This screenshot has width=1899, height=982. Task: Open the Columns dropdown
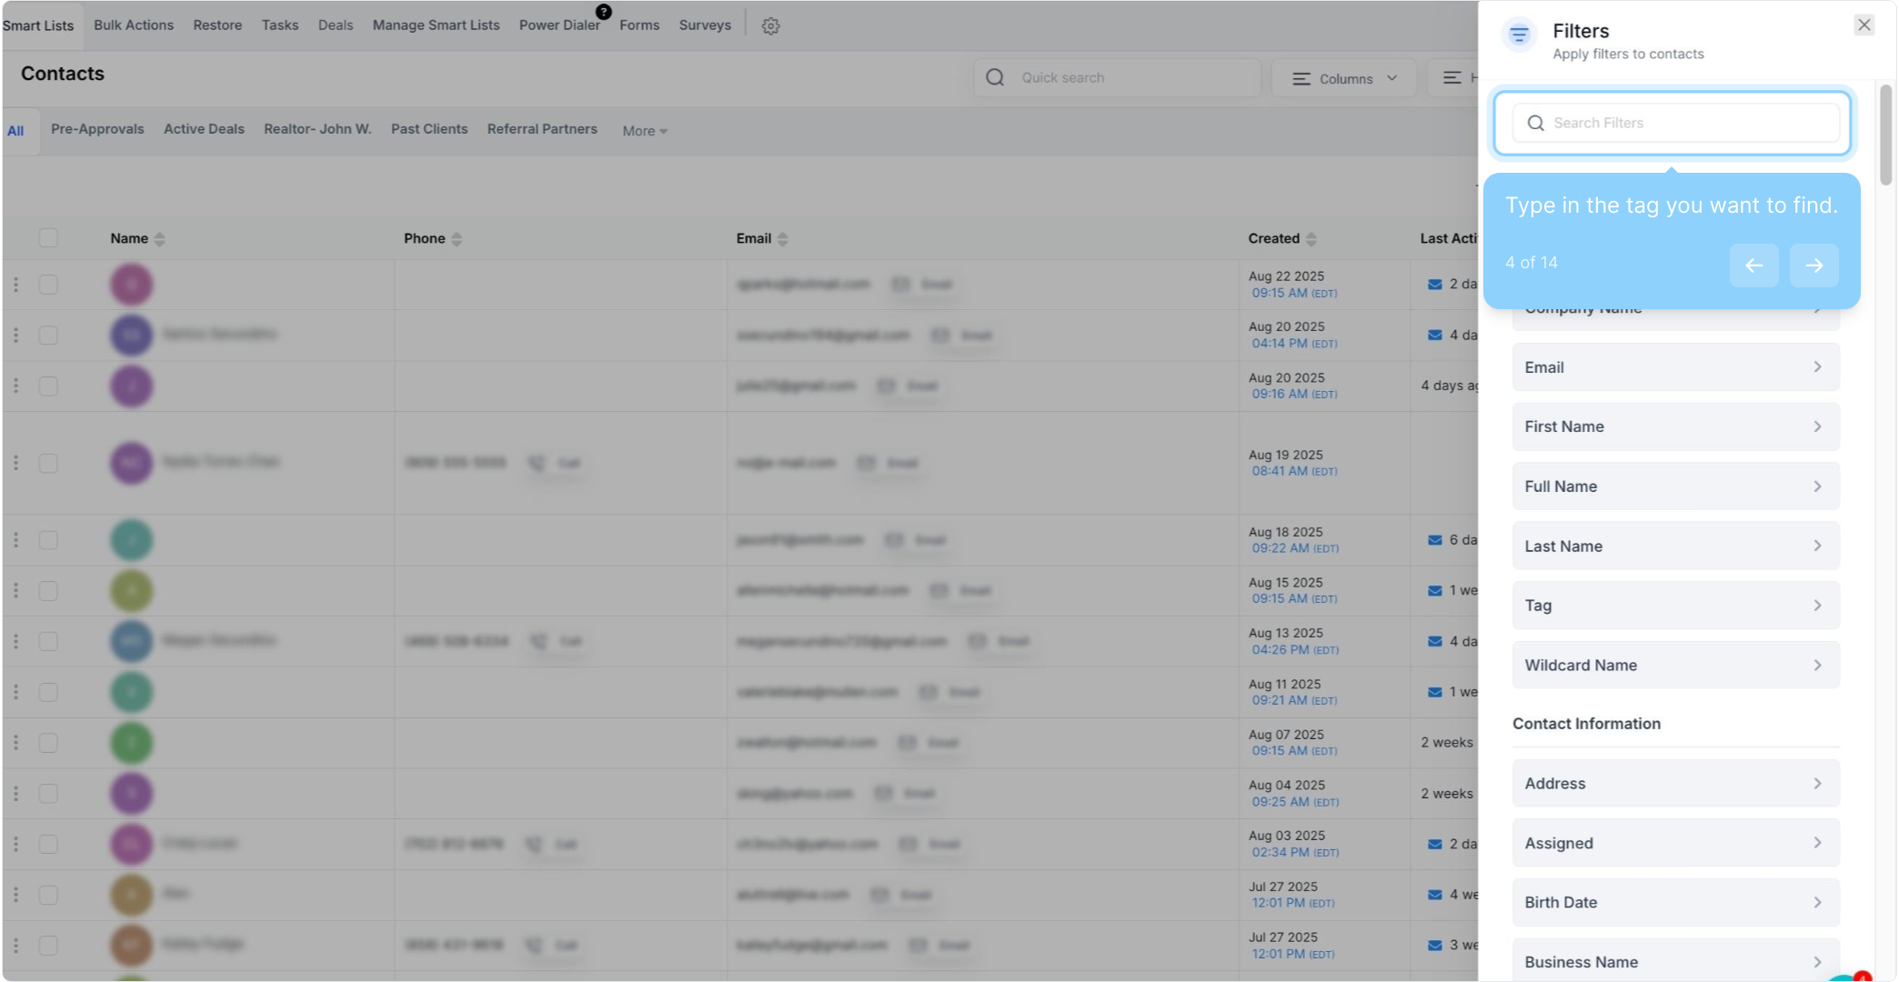click(1344, 79)
